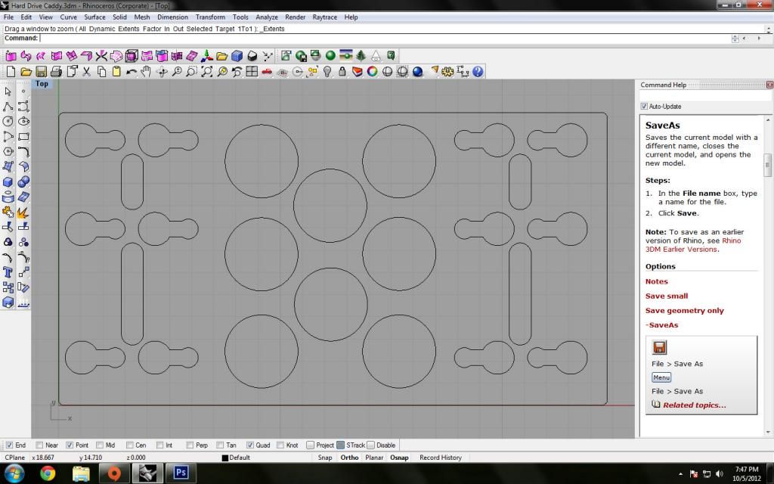The height and width of the screenshot is (484, 774).
Task: Enable the Tan osnap checkbox
Action: pyautogui.click(x=220, y=445)
